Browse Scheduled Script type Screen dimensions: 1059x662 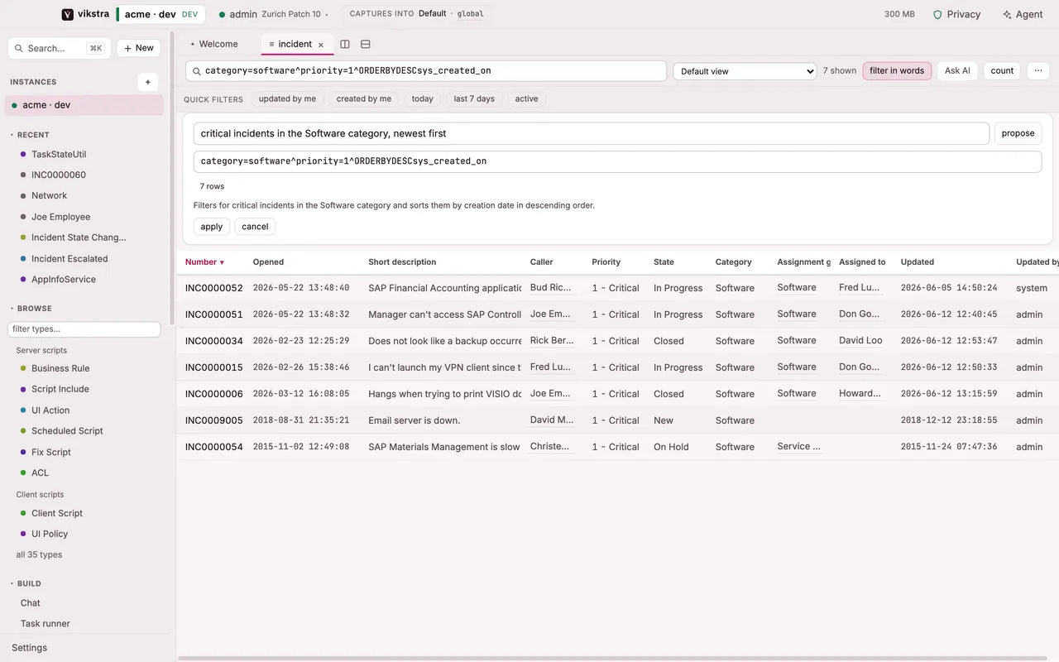67,431
